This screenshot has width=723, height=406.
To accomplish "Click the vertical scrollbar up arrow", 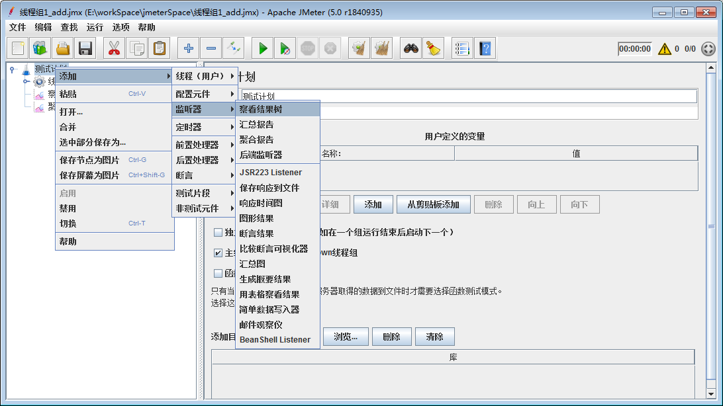I will [x=711, y=68].
